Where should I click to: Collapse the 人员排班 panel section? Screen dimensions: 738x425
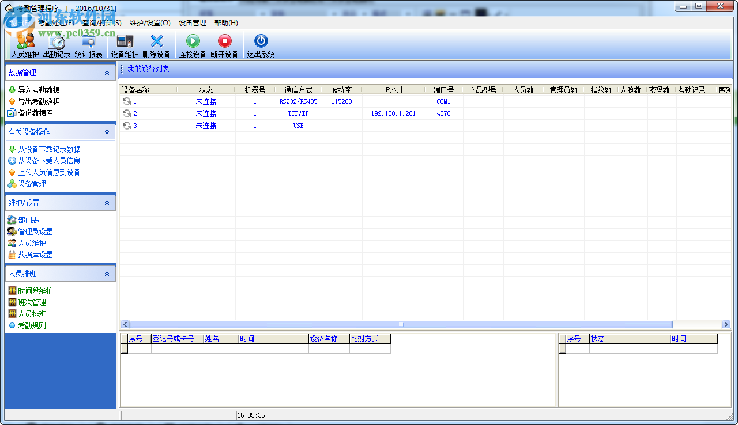(106, 273)
